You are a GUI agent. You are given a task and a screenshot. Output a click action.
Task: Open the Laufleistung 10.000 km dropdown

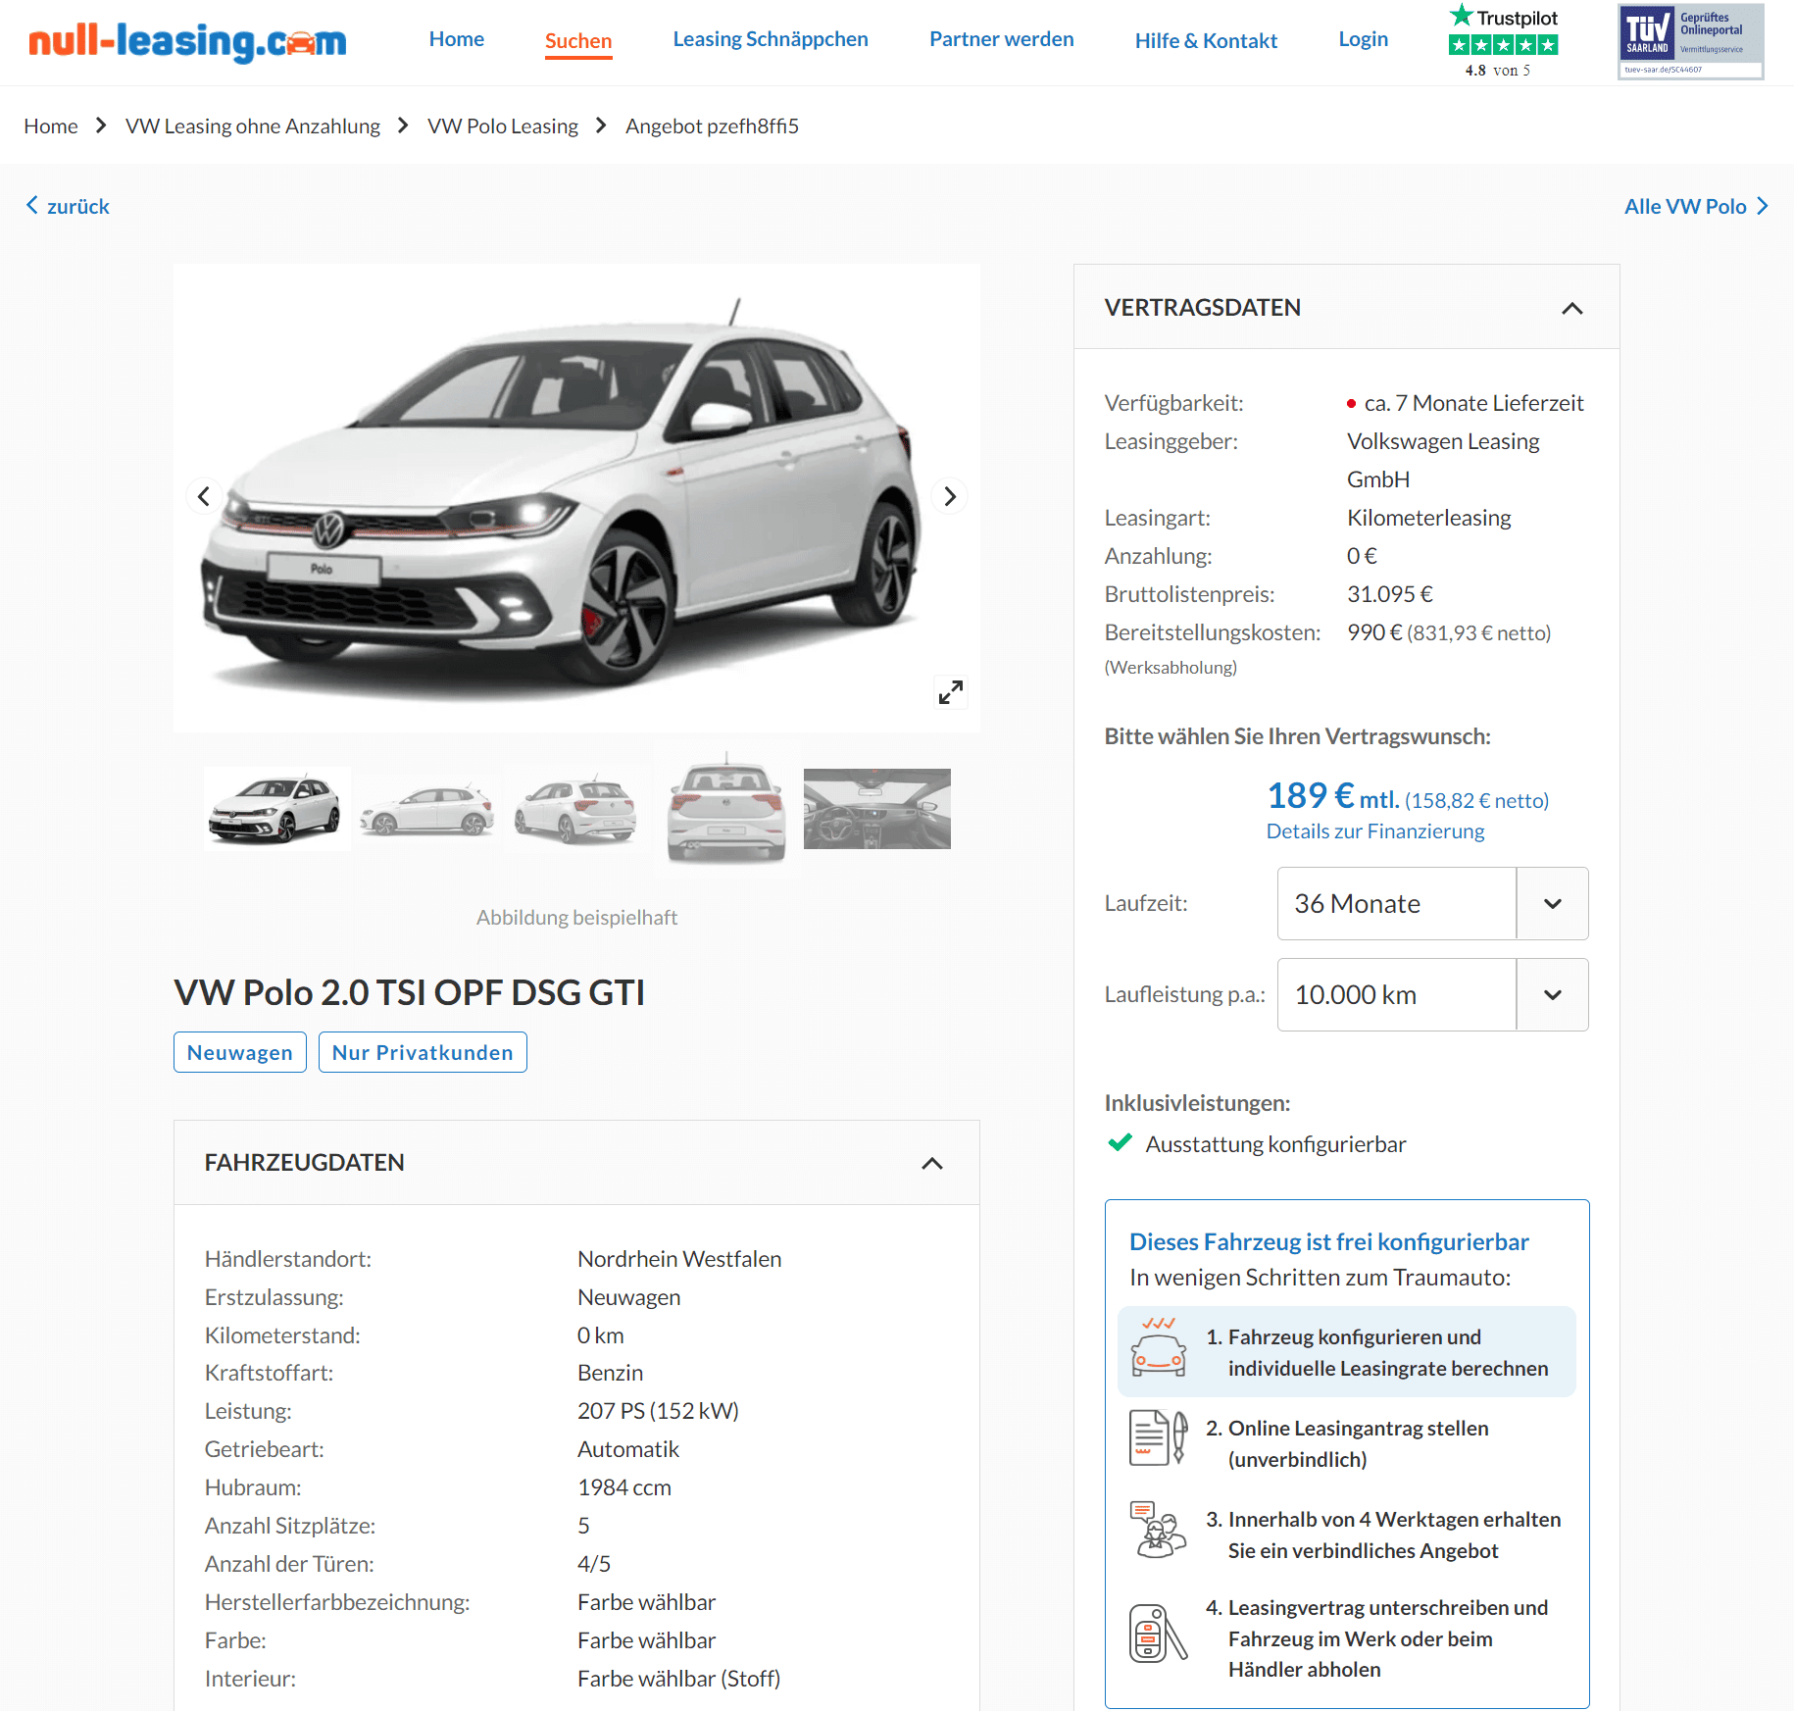[x=1432, y=994]
